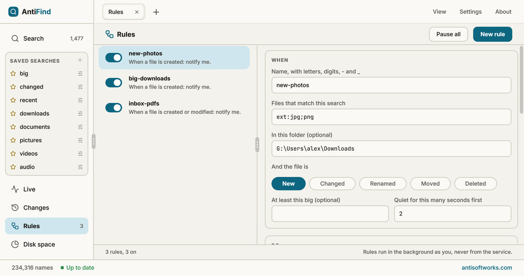Click the star icon next to downloads
This screenshot has height=276, width=524.
pyautogui.click(x=13, y=113)
